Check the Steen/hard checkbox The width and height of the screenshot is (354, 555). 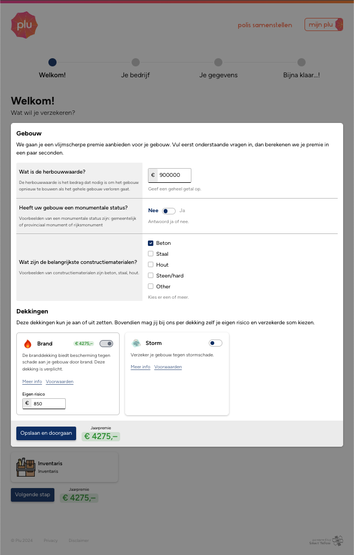(151, 275)
